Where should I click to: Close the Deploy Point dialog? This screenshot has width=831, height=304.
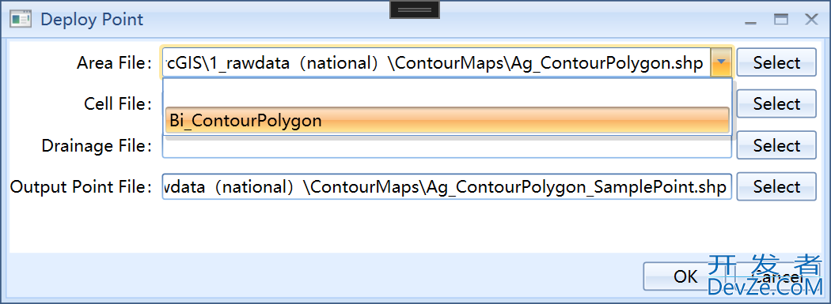811,20
